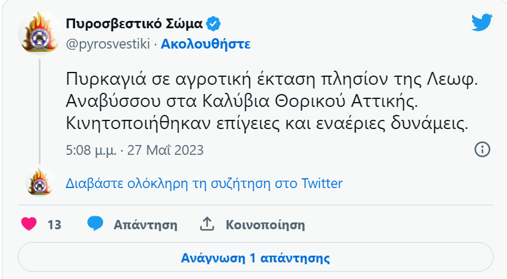Image resolution: width=507 pixels, height=279 pixels.
Task: Click the small avatar beside conversation link
Action: (x=39, y=183)
